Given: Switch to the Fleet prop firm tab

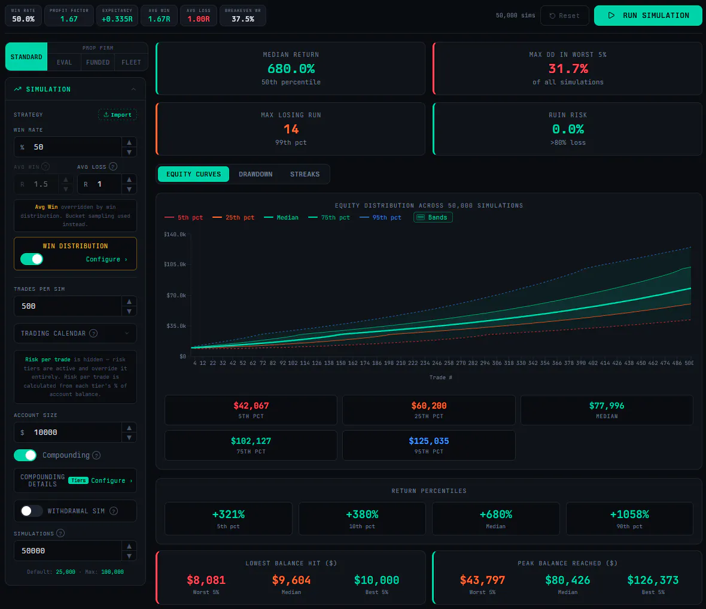Looking at the screenshot, I should coord(131,62).
